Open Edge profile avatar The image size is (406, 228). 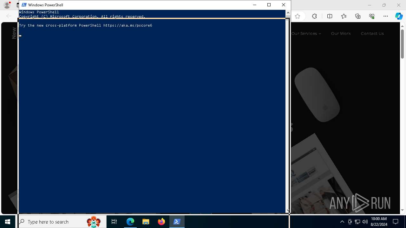(x=7, y=5)
